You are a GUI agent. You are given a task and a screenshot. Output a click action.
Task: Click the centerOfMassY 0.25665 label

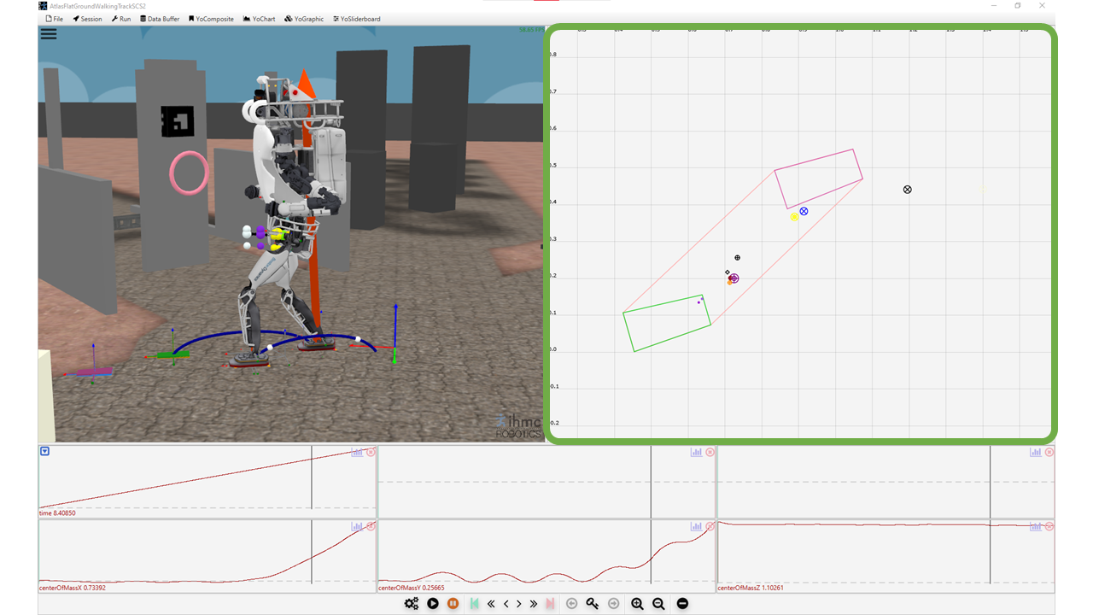pyautogui.click(x=412, y=588)
